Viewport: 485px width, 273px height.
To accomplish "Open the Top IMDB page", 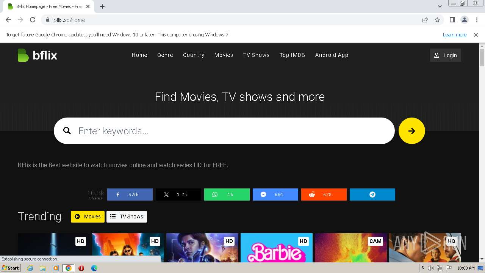I will 292,55.
